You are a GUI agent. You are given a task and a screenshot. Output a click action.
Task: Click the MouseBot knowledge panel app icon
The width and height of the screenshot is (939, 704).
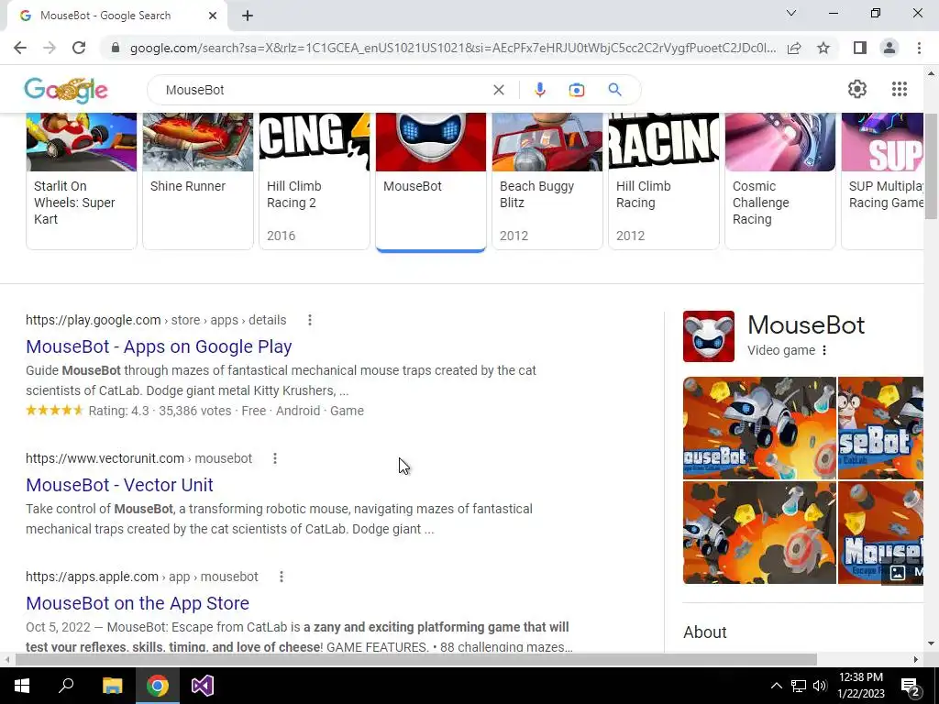click(709, 336)
